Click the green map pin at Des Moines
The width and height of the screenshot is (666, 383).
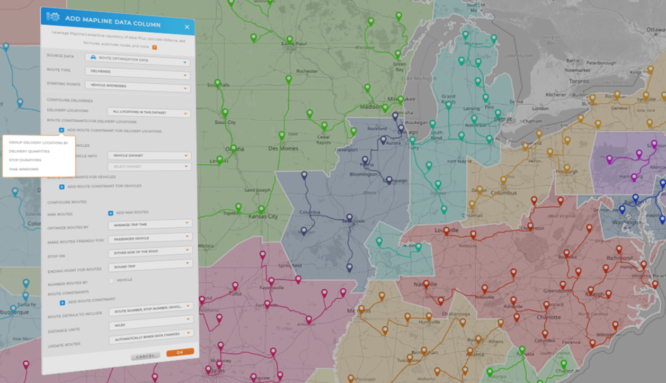(281, 134)
